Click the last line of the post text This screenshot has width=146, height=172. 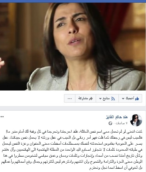(116, 167)
